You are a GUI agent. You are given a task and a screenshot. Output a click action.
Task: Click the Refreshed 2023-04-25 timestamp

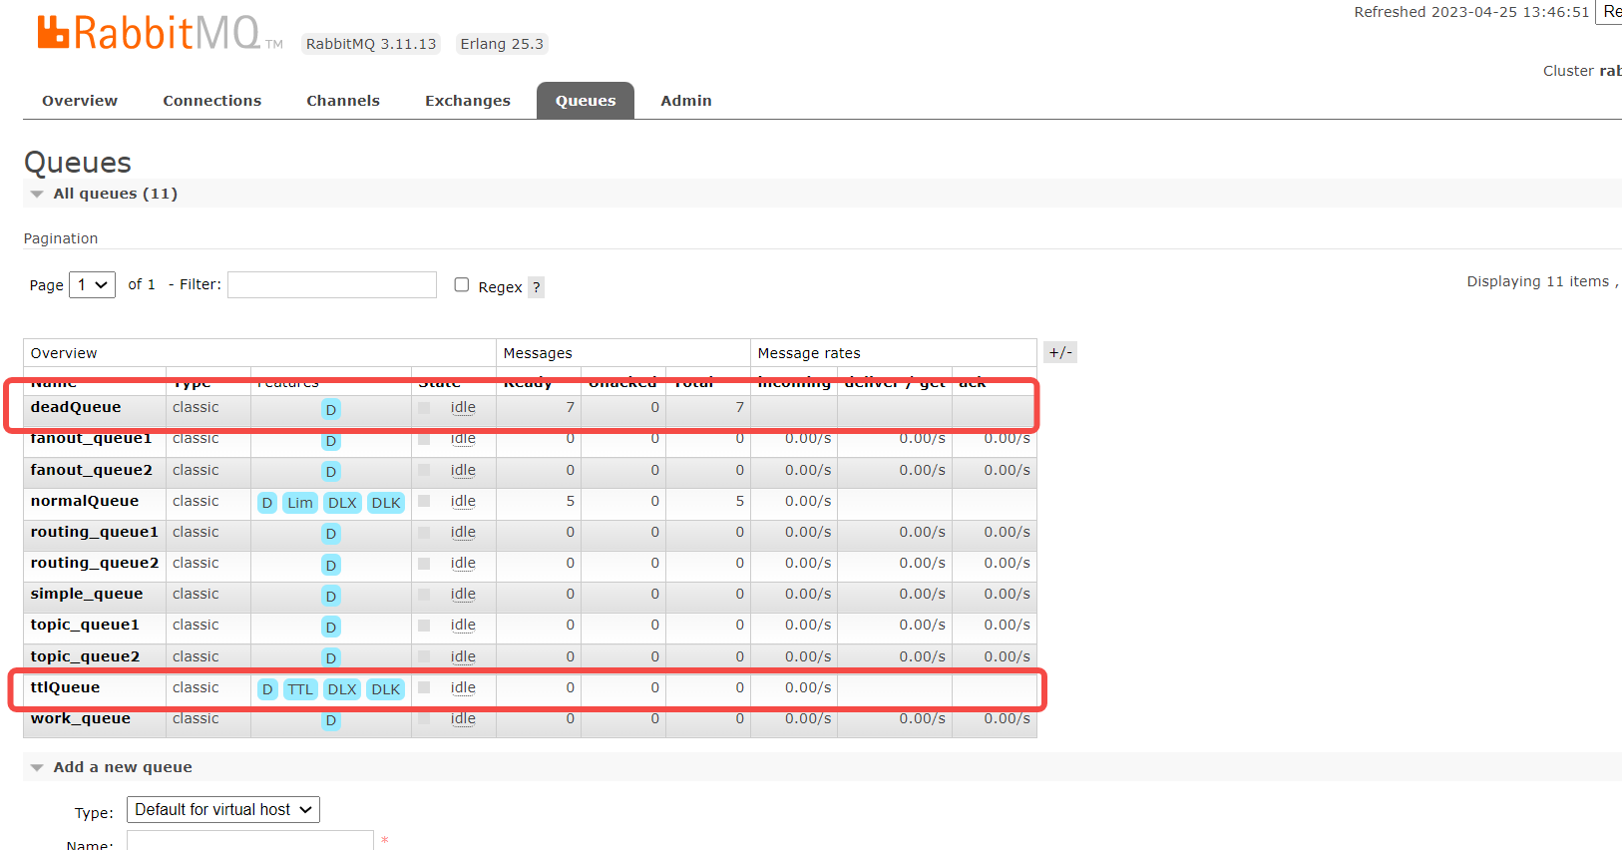pyautogui.click(x=1471, y=12)
